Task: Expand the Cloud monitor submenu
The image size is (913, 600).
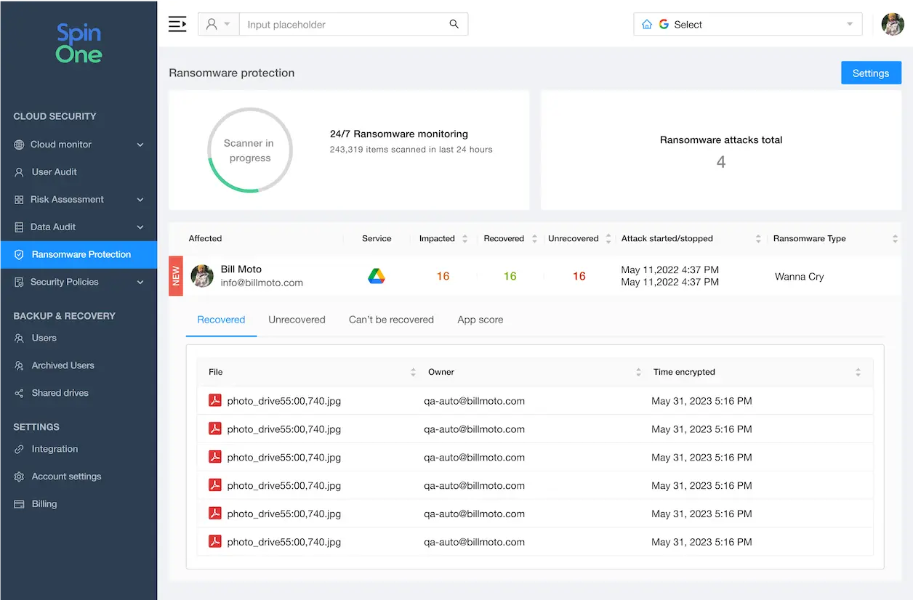Action: coord(140,145)
